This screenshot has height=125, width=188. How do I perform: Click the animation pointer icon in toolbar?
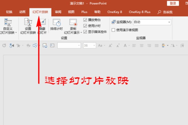tap(12, 45)
